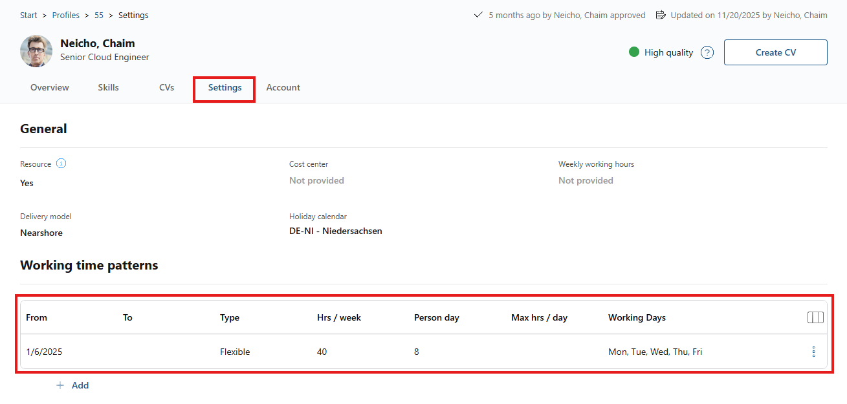Open the CVs tab
The image size is (847, 404).
coord(166,87)
